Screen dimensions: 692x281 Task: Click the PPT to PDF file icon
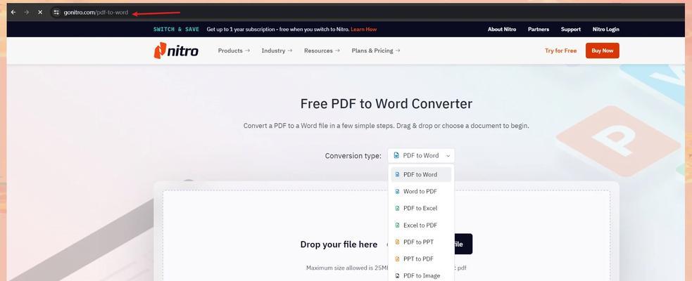click(x=397, y=259)
